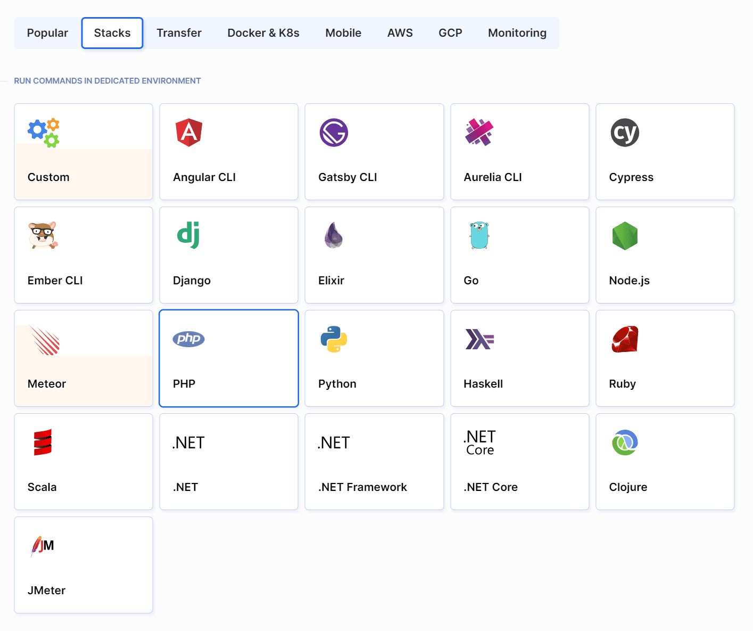The image size is (753, 631).
Task: Pick the Elixir purple droplet icon
Action: click(334, 235)
